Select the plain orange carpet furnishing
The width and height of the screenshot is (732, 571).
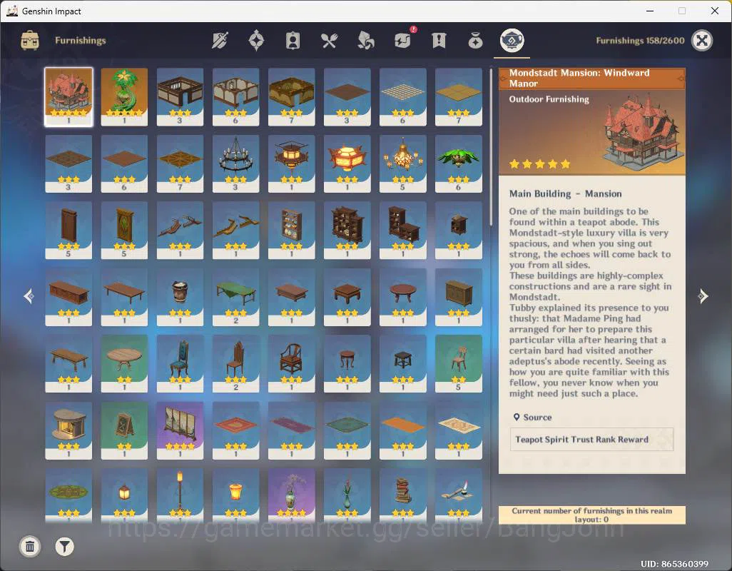(403, 430)
